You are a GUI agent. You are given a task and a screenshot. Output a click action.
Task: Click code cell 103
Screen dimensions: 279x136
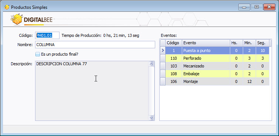(x=174, y=66)
